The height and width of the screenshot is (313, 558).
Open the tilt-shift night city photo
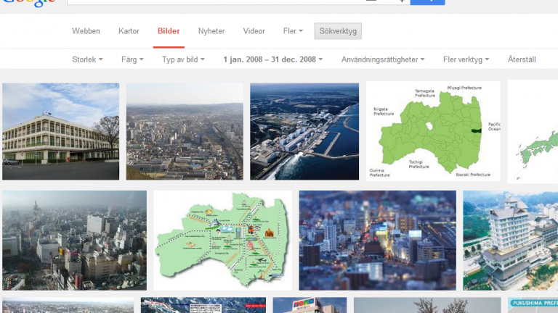pyautogui.click(x=378, y=241)
